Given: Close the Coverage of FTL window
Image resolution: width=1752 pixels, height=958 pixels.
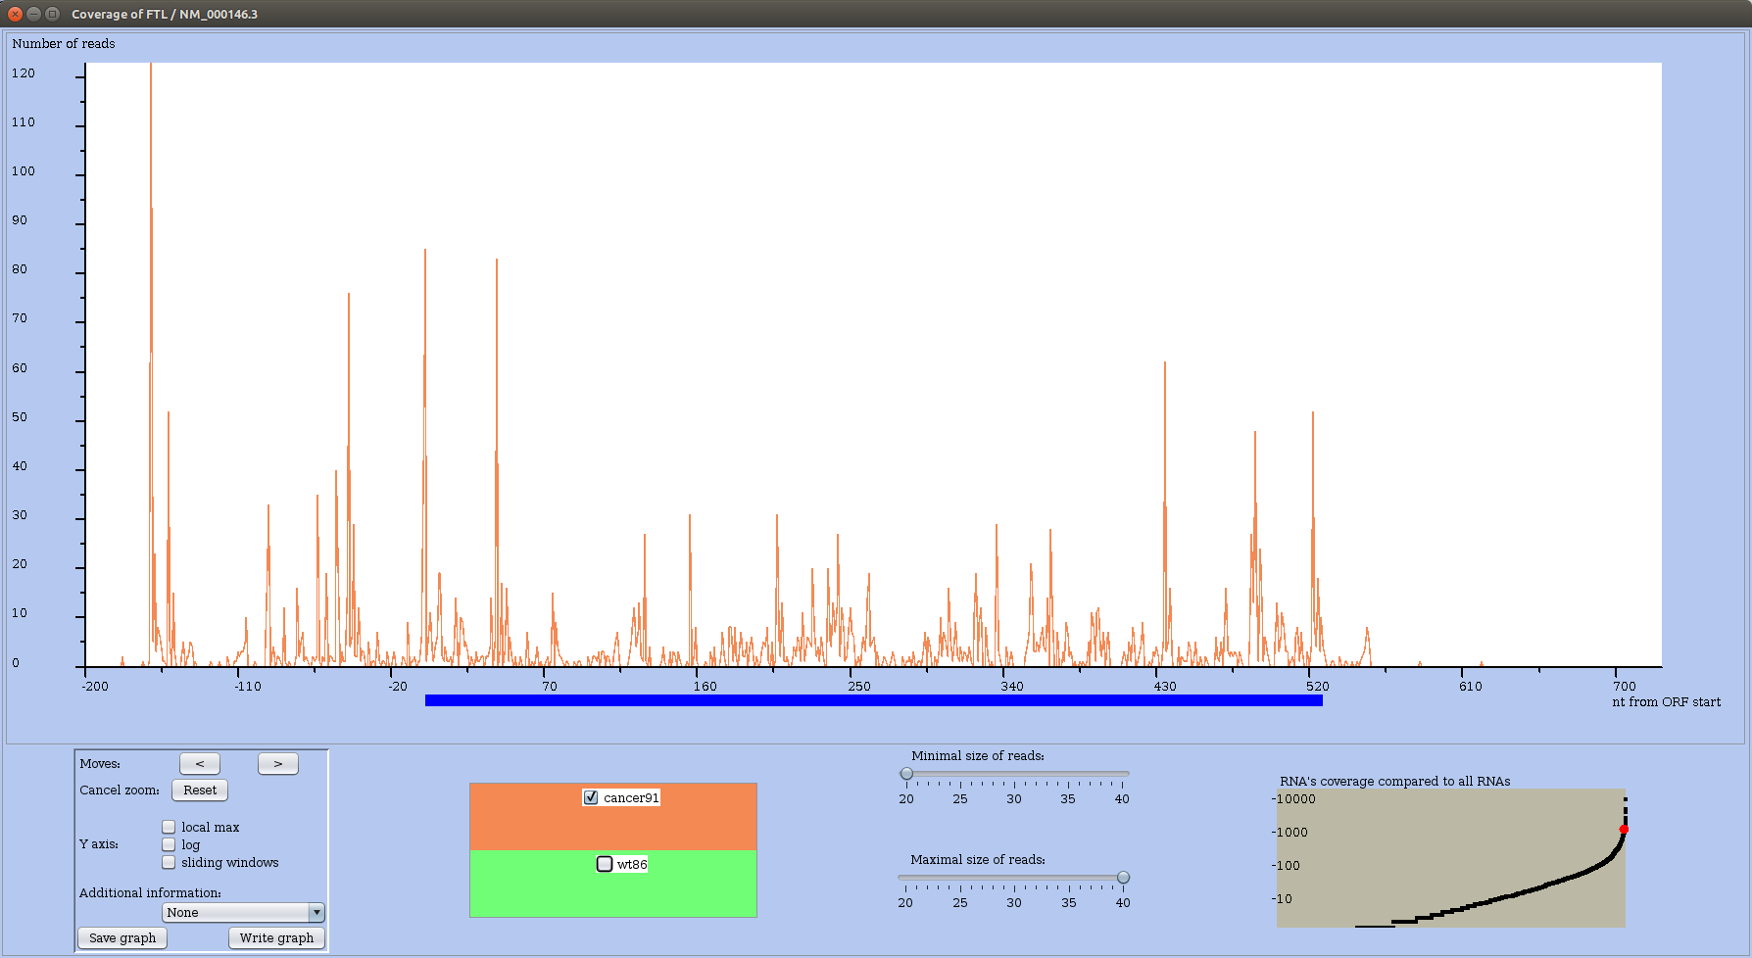Looking at the screenshot, I should 15,14.
